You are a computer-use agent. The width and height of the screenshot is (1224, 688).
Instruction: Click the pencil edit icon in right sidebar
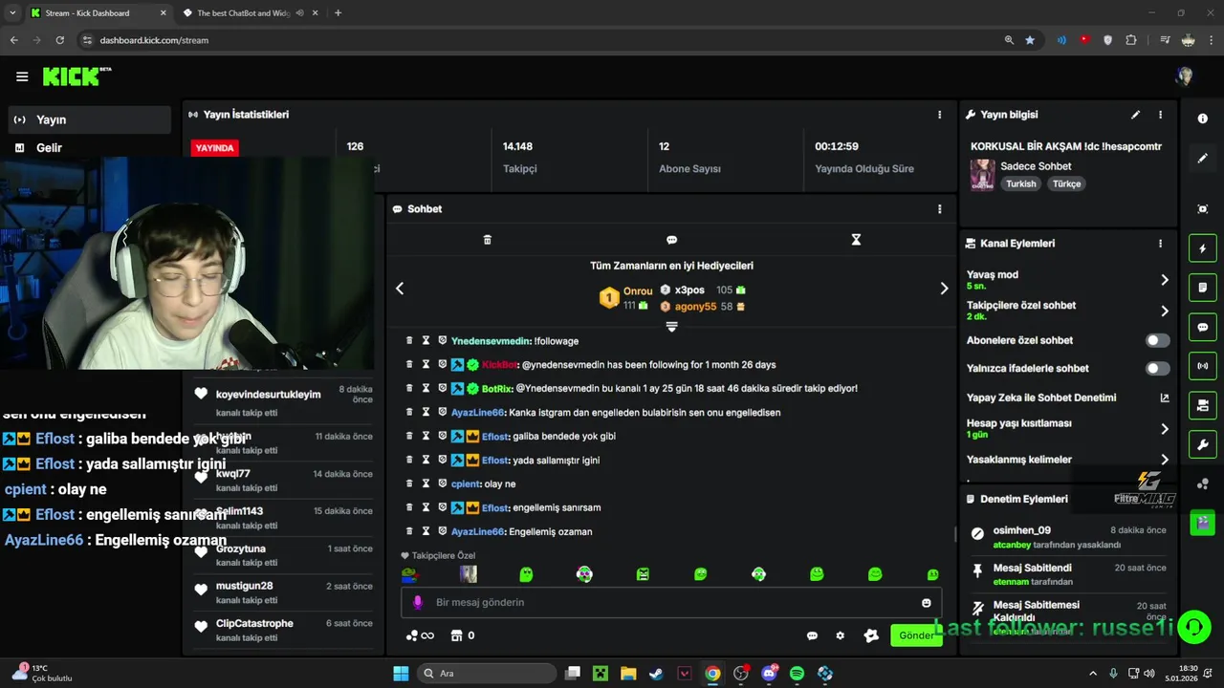[x=1203, y=159]
